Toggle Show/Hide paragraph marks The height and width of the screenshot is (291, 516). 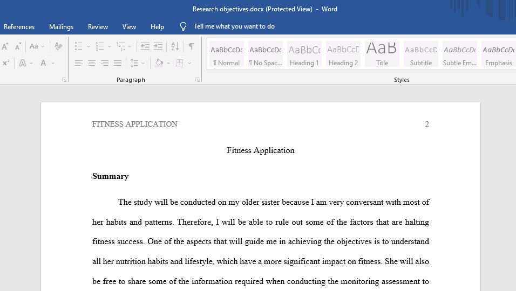pyautogui.click(x=191, y=46)
